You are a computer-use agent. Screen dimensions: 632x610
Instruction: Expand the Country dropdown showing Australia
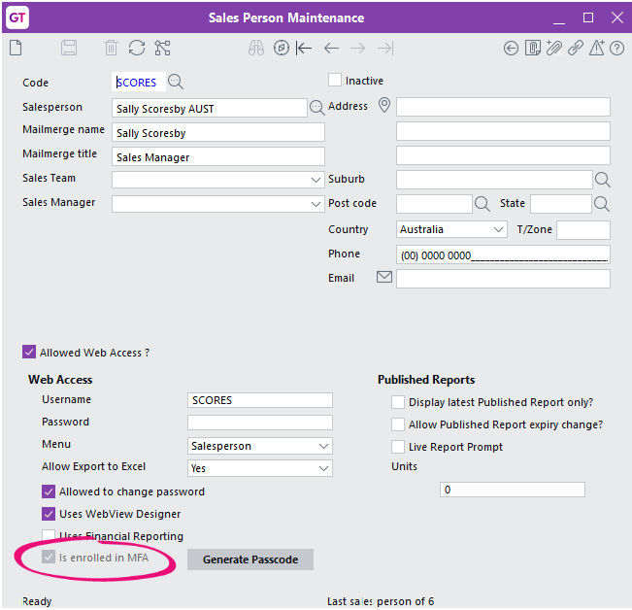point(451,229)
